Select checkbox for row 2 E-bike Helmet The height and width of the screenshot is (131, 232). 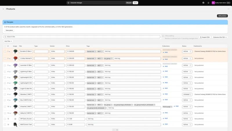tap(5, 59)
